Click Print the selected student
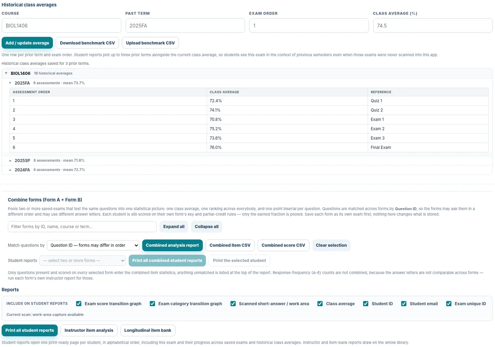 point(239,260)
